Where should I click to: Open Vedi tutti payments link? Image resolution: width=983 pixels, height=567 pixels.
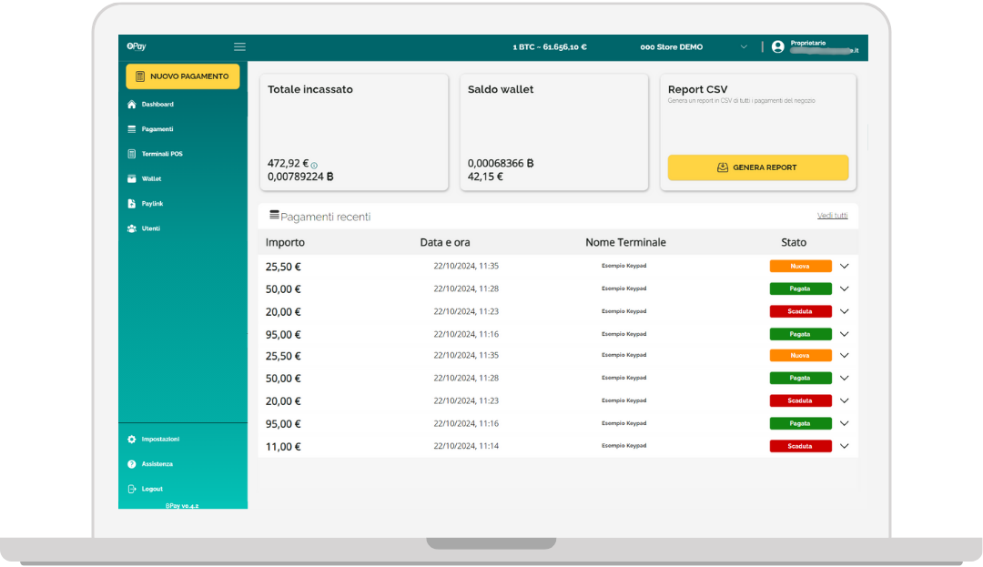pos(832,215)
